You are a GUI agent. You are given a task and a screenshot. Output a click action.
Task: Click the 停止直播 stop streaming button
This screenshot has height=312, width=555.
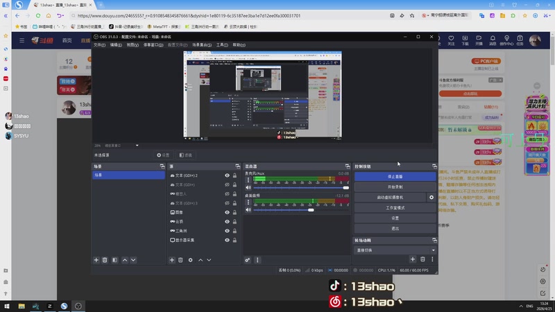395,177
